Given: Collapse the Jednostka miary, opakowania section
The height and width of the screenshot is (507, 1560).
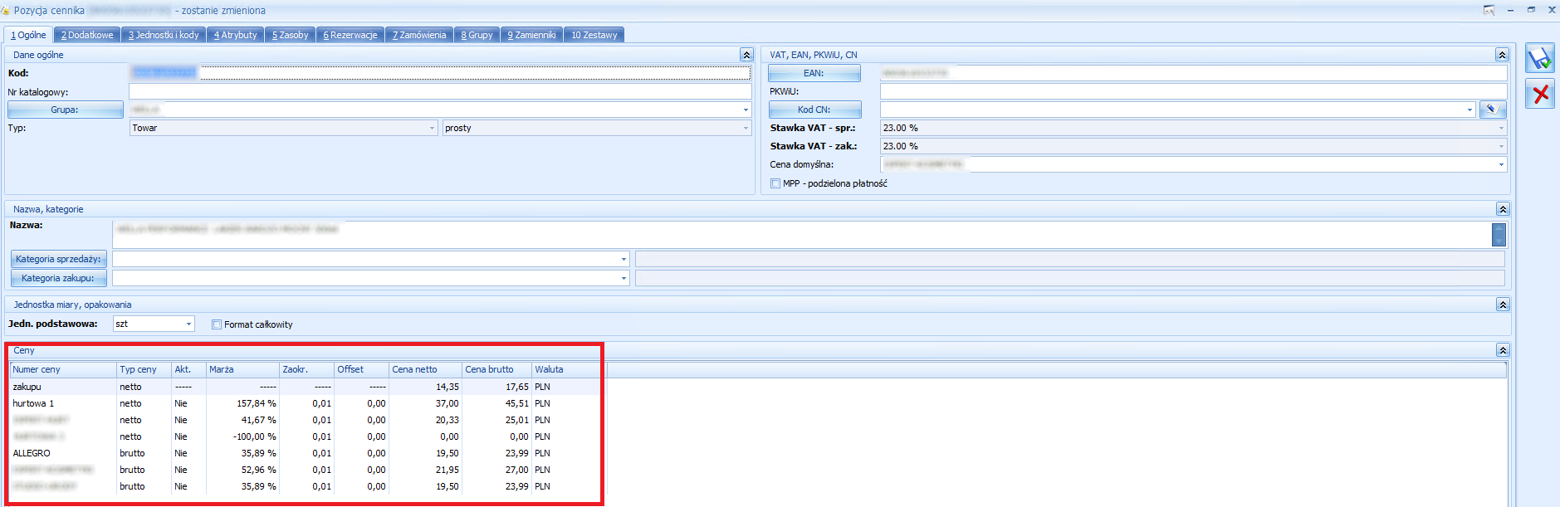Looking at the screenshot, I should [1501, 305].
